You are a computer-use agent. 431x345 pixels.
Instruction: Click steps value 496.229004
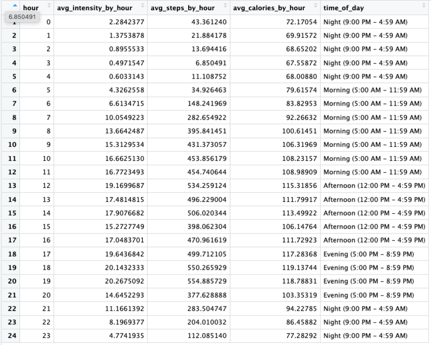207,200
